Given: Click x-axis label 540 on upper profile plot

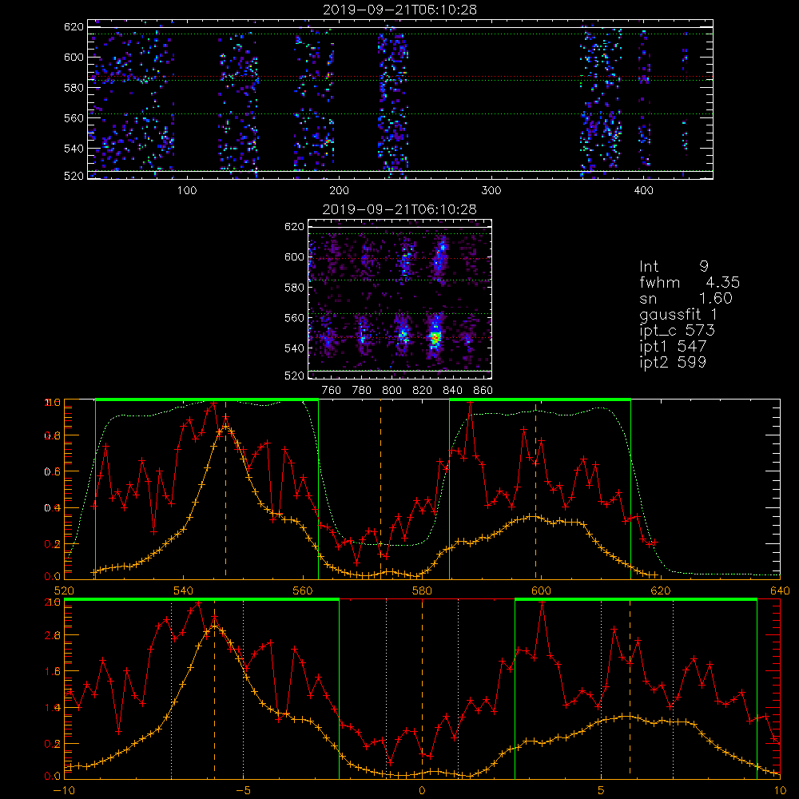Looking at the screenshot, I should point(184,590).
